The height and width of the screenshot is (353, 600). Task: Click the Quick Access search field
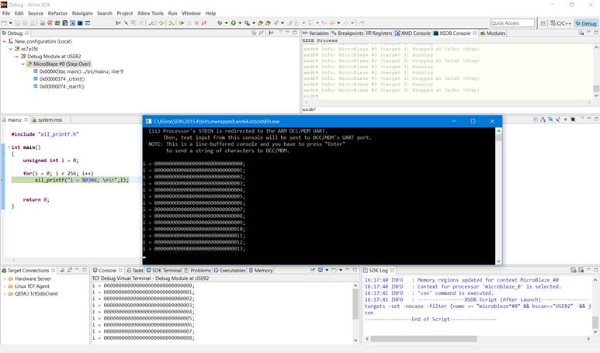512,23
